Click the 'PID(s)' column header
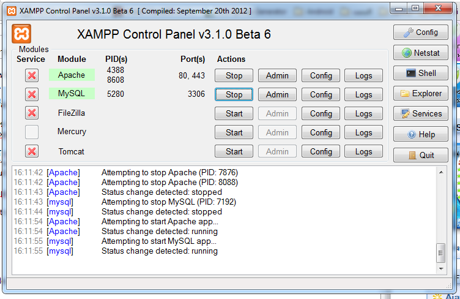The width and height of the screenshot is (460, 299). (116, 59)
